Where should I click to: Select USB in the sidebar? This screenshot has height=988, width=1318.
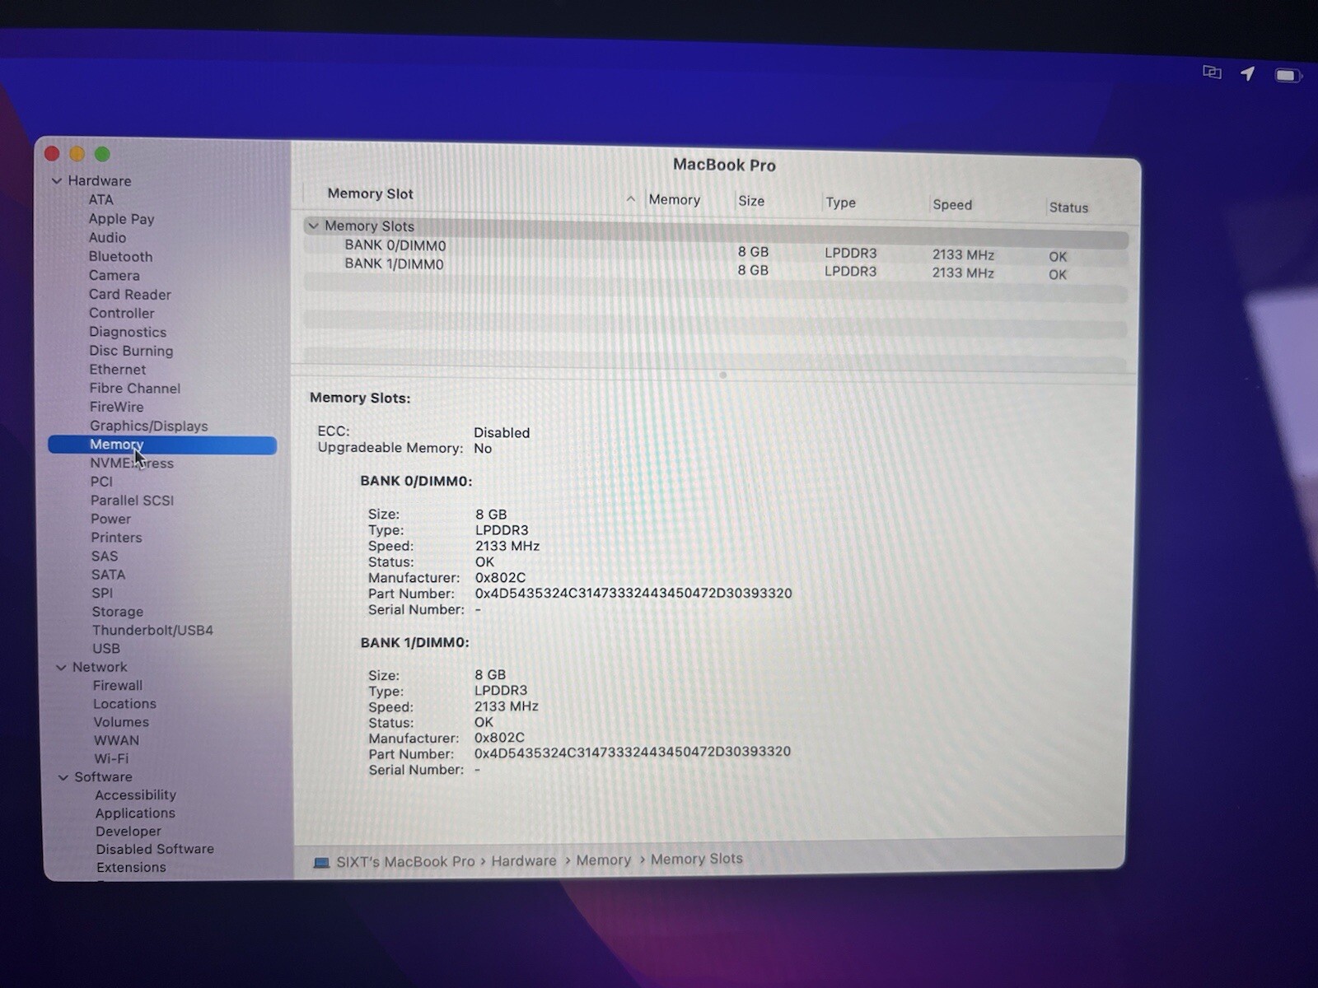coord(105,649)
